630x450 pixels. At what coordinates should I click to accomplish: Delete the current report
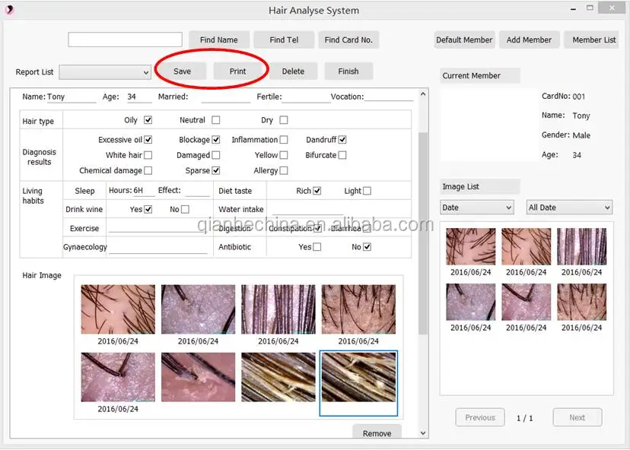click(x=294, y=70)
